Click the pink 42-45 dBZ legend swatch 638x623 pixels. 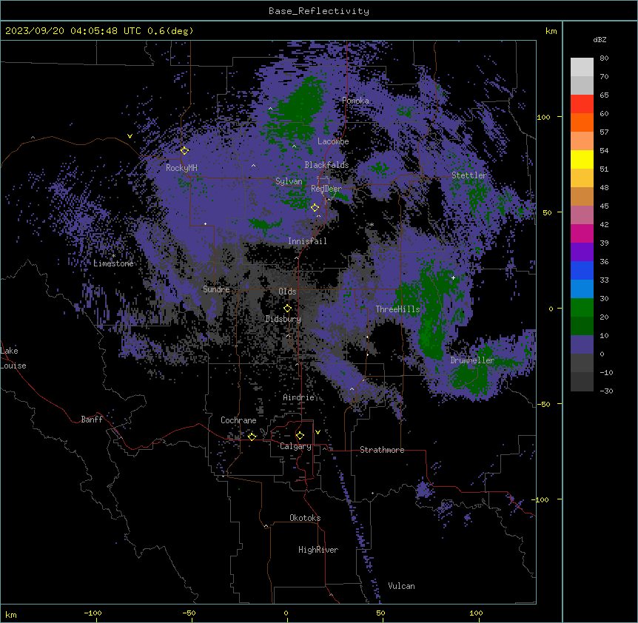(582, 215)
